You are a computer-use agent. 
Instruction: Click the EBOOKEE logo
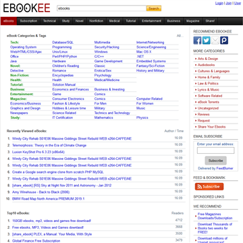coord(26,8)
